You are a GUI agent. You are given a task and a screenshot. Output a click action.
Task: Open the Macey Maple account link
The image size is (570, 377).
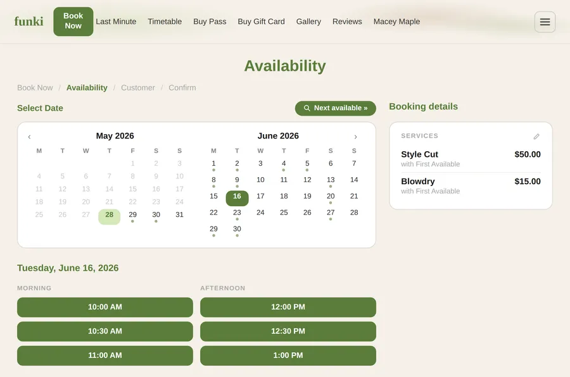(396, 22)
